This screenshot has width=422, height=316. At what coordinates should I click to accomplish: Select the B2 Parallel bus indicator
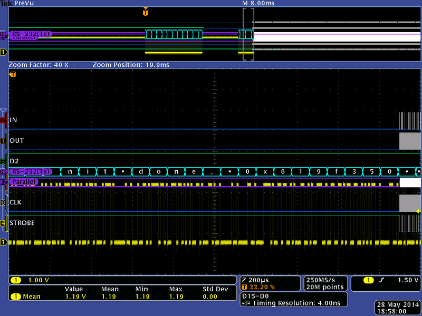click(x=3, y=182)
